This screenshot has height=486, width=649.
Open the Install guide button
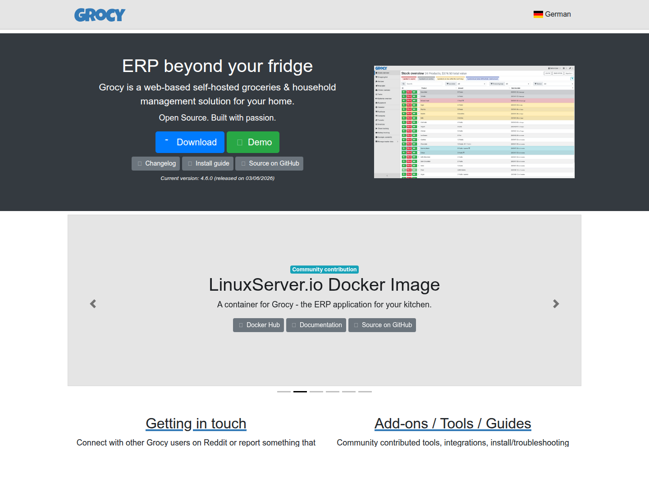208,163
